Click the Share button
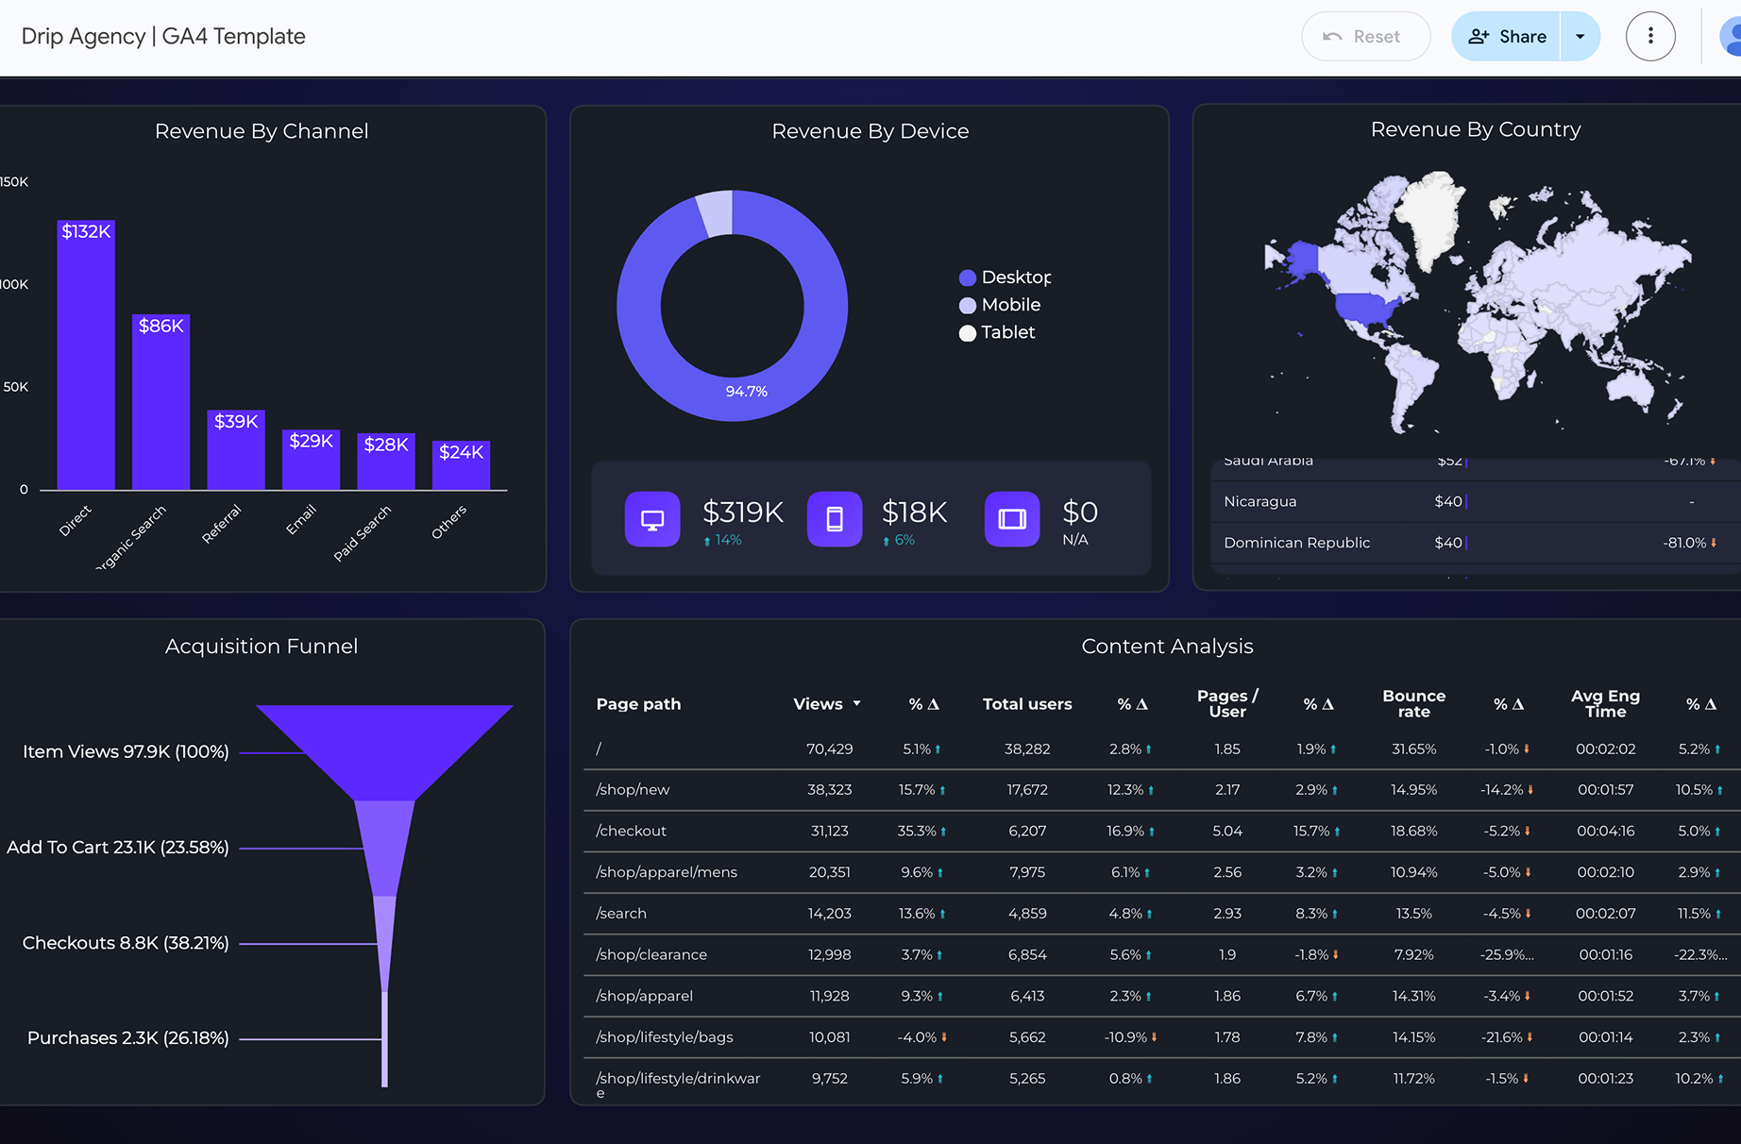Screen dimensions: 1741x1144 click(1506, 37)
